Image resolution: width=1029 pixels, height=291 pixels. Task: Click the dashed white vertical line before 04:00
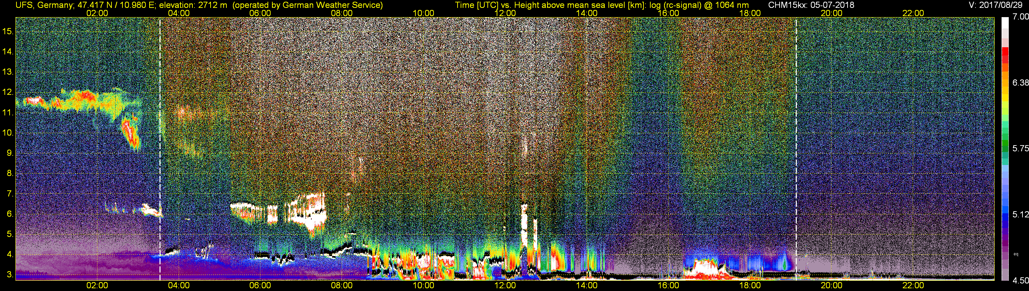(160, 149)
